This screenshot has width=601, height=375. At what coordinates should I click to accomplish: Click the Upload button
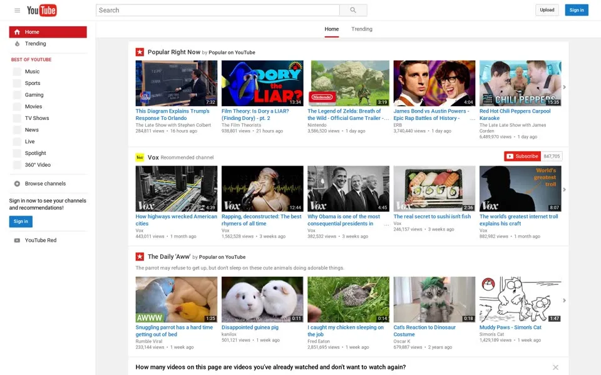click(x=547, y=10)
